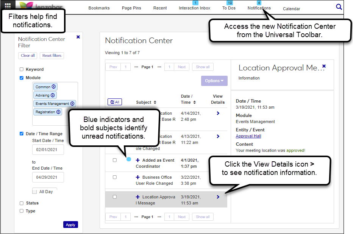Enable the Keyword filter checkbox
The width and height of the screenshot is (353, 234).
pos(22,69)
